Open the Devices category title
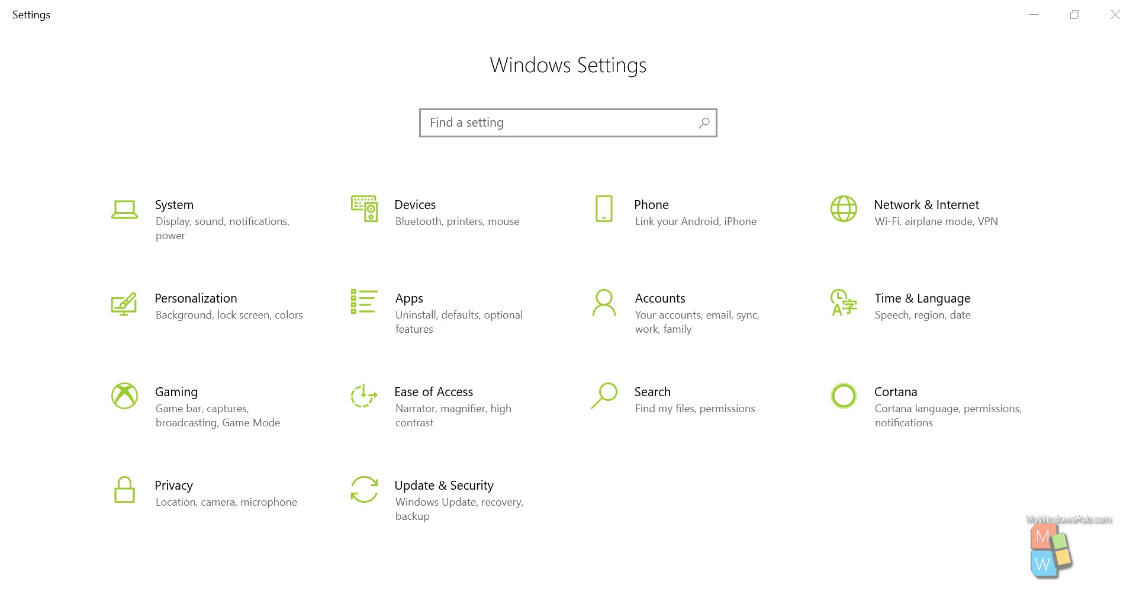This screenshot has height=601, width=1136. 415,205
